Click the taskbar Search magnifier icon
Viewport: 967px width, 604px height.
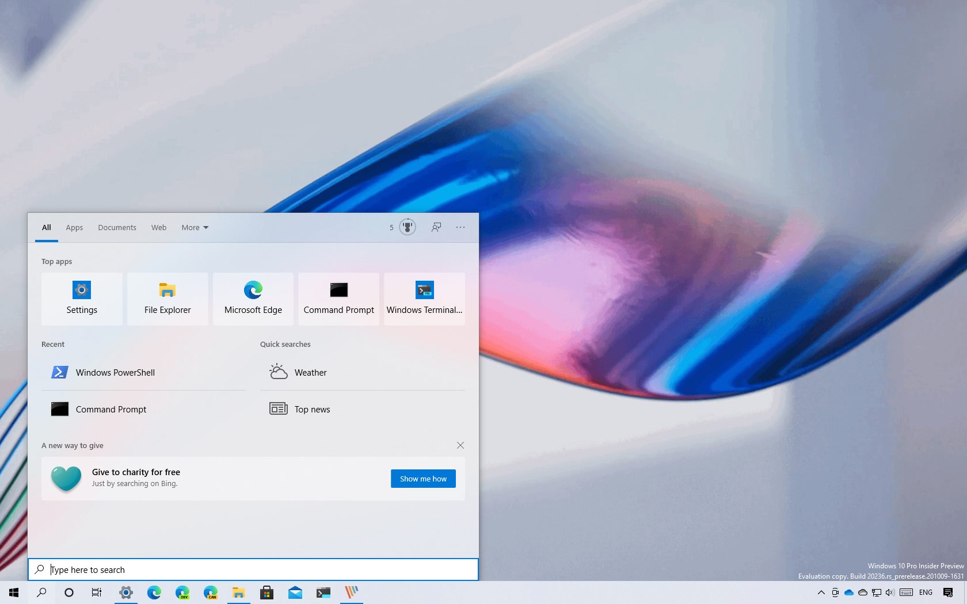pyautogui.click(x=41, y=592)
